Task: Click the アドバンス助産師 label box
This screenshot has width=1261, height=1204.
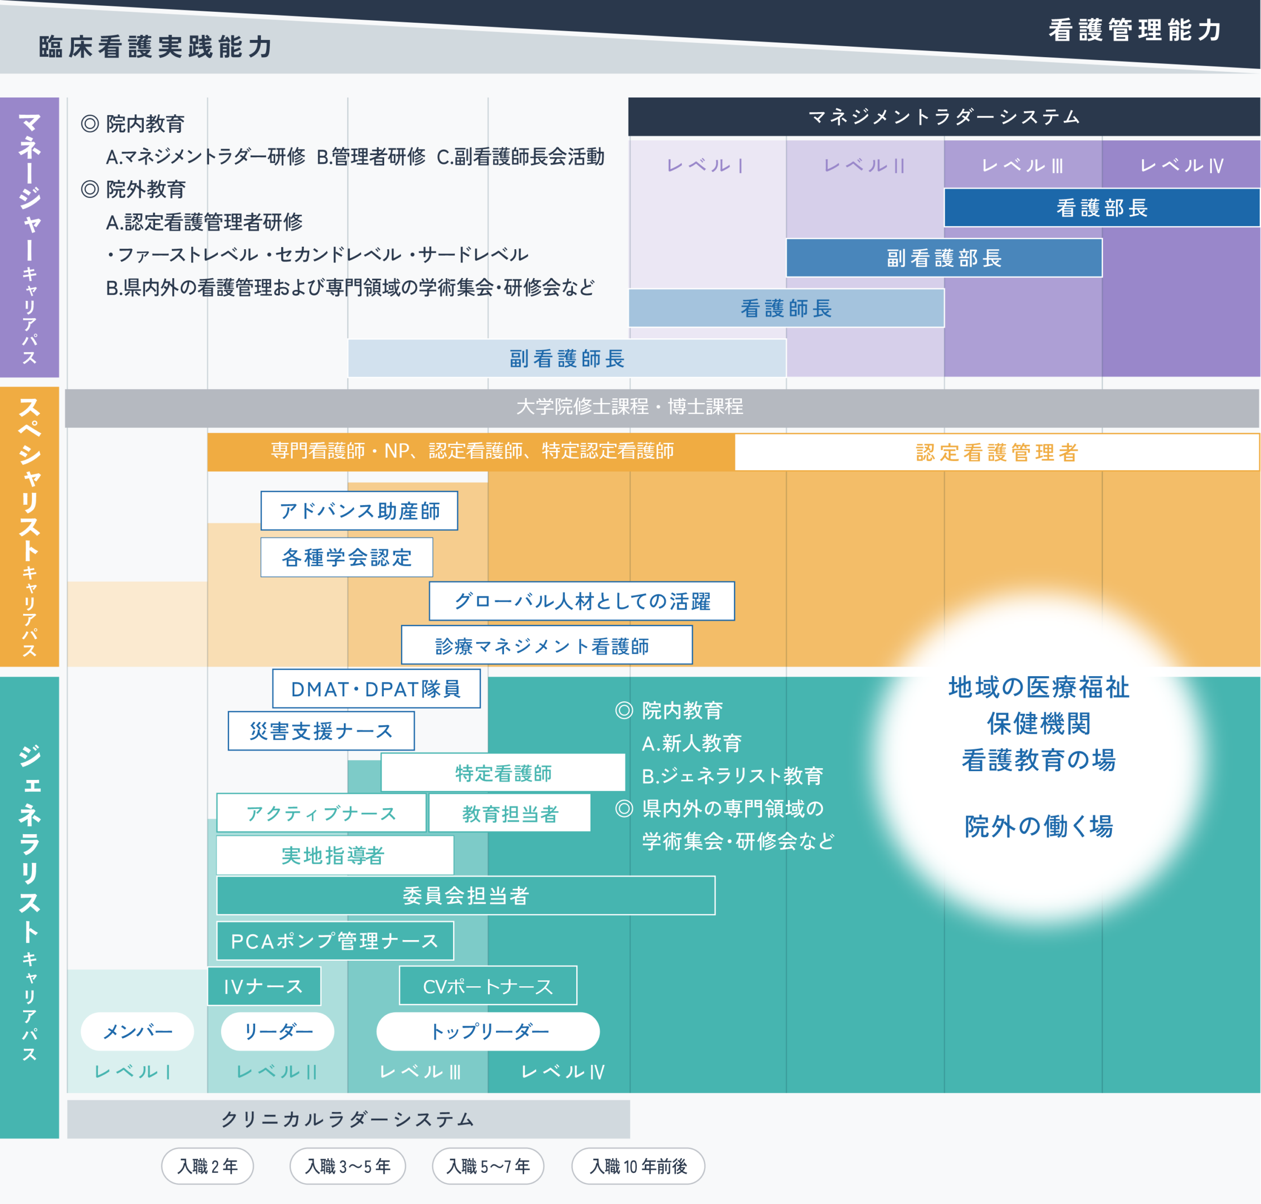Action: (359, 511)
